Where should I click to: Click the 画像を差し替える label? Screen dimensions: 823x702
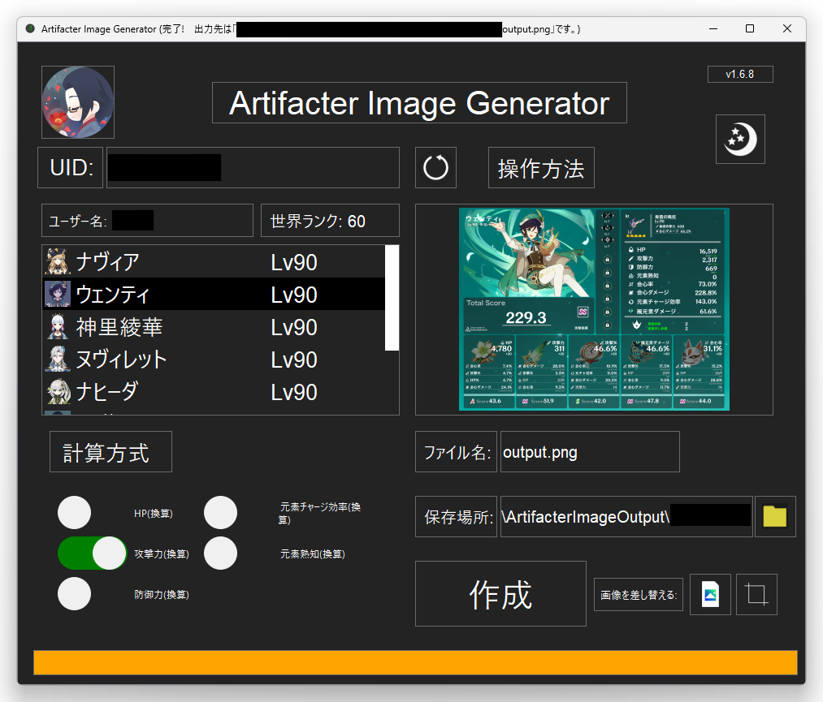point(639,595)
